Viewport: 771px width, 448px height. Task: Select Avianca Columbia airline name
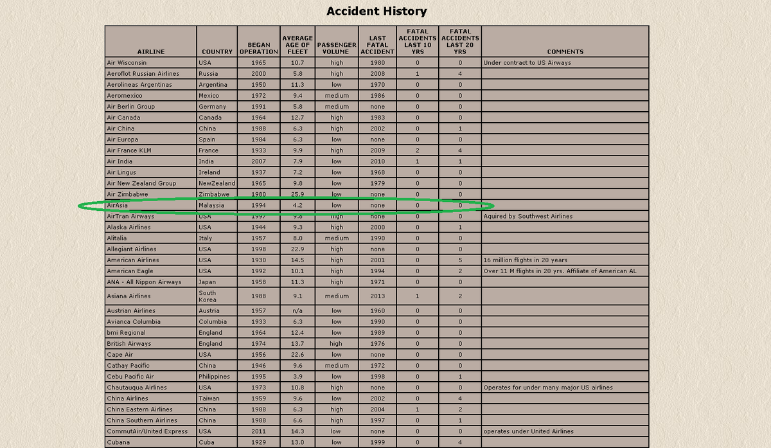pos(134,321)
